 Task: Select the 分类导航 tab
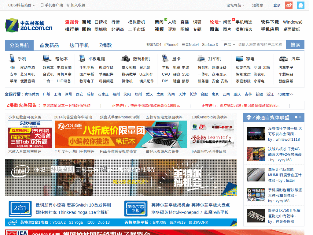[19, 45]
